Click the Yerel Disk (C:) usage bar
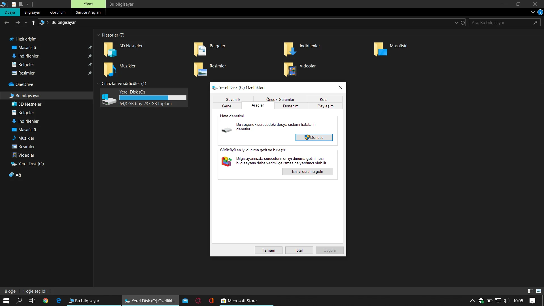Screen dimensions: 544x306 pos(153,98)
